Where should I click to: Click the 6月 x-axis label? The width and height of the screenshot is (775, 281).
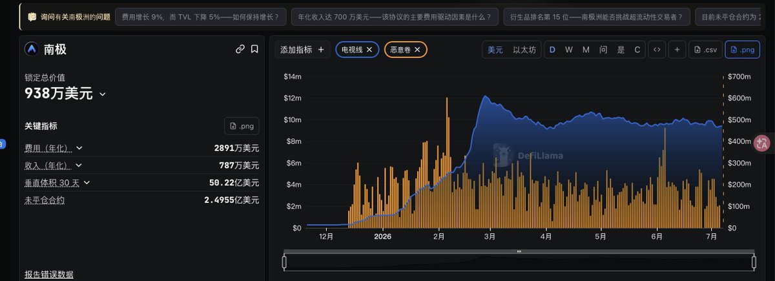click(658, 237)
